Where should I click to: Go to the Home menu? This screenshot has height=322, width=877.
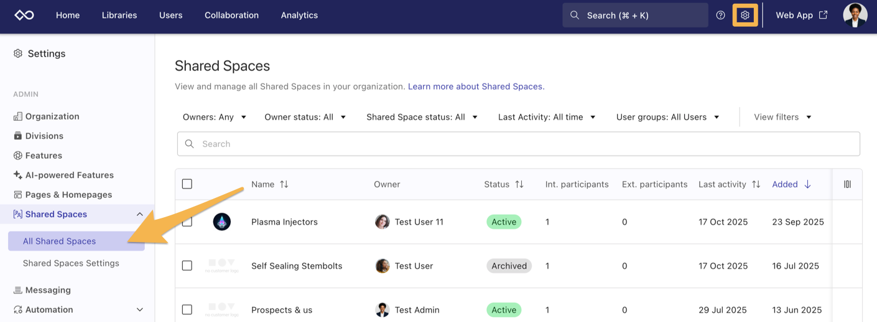tap(68, 15)
